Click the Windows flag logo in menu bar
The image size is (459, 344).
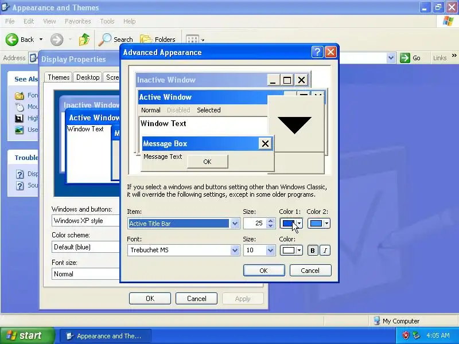448,21
